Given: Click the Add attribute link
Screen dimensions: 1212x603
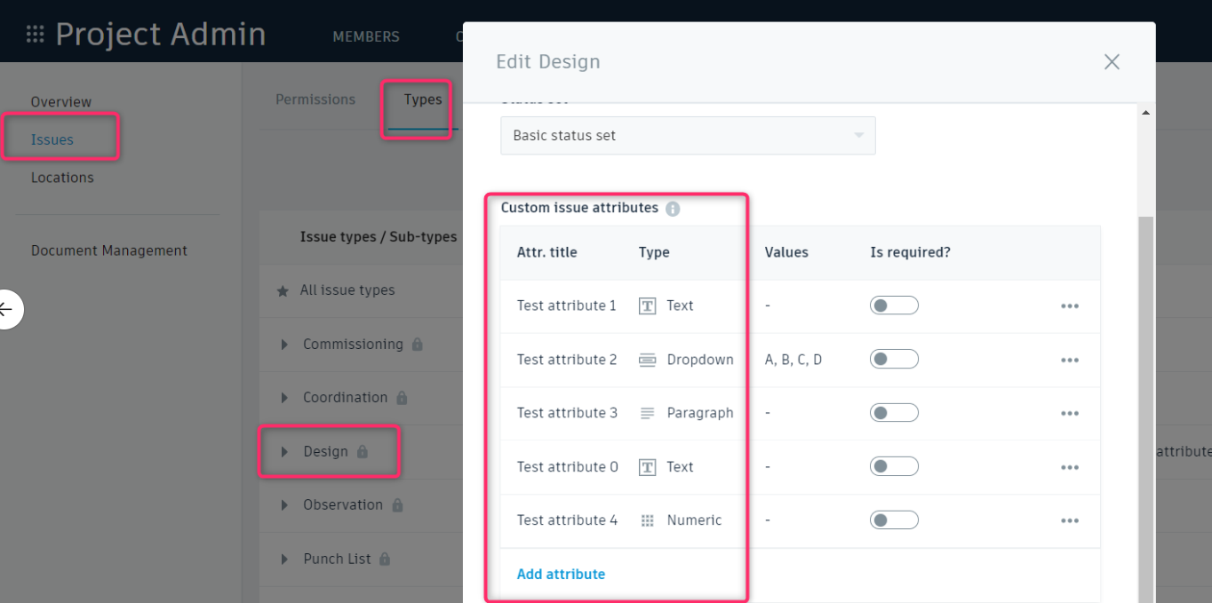Looking at the screenshot, I should click(x=561, y=574).
